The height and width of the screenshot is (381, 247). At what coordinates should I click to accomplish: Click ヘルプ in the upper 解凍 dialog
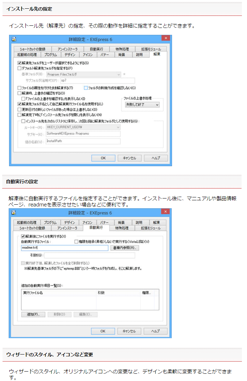pyautogui.click(x=156, y=158)
